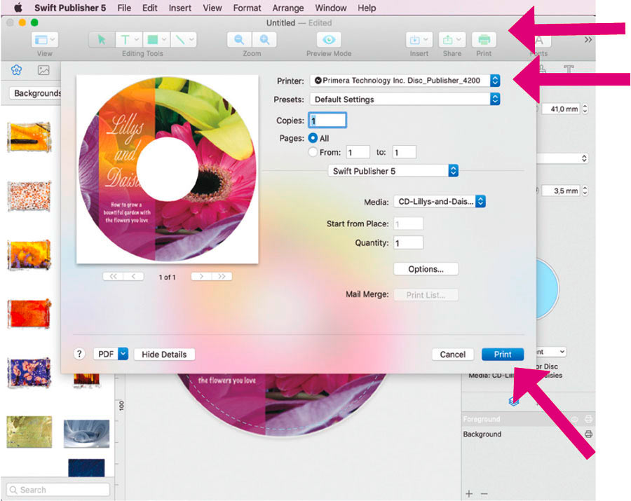Image resolution: width=631 pixels, height=501 pixels.
Task: Click the Copies field
Action: pyautogui.click(x=327, y=121)
